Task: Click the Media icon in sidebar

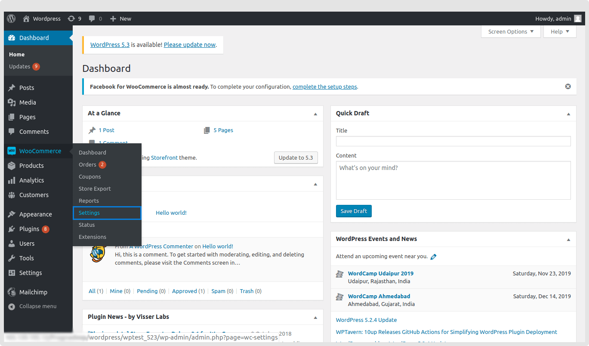Action: pyautogui.click(x=12, y=102)
